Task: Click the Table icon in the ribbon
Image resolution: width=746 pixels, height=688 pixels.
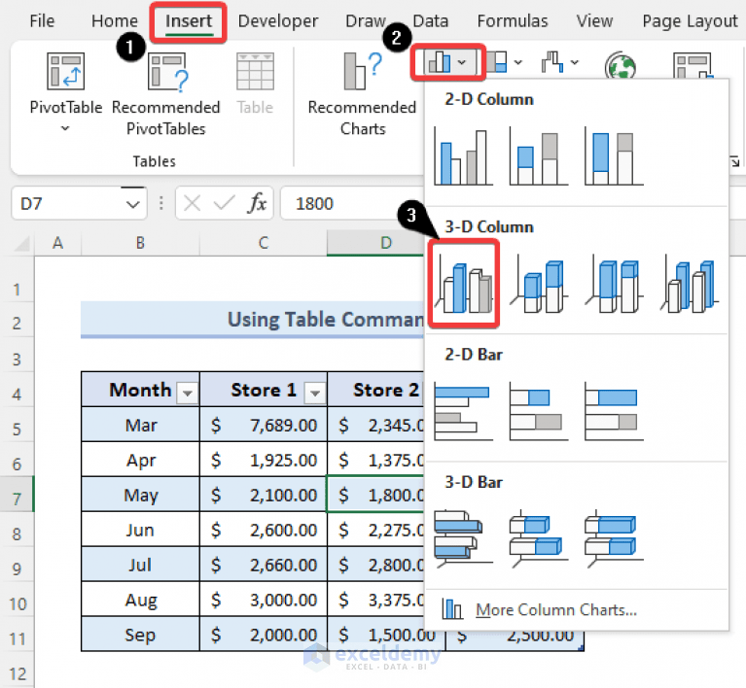Action: coord(255,83)
